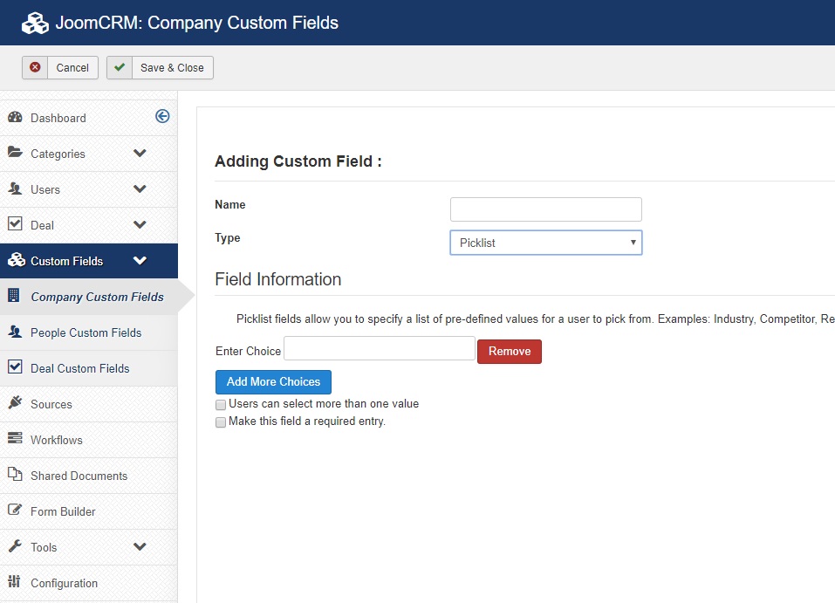The width and height of the screenshot is (835, 603).
Task: Click the Dashboard gauge icon
Action: tap(16, 117)
